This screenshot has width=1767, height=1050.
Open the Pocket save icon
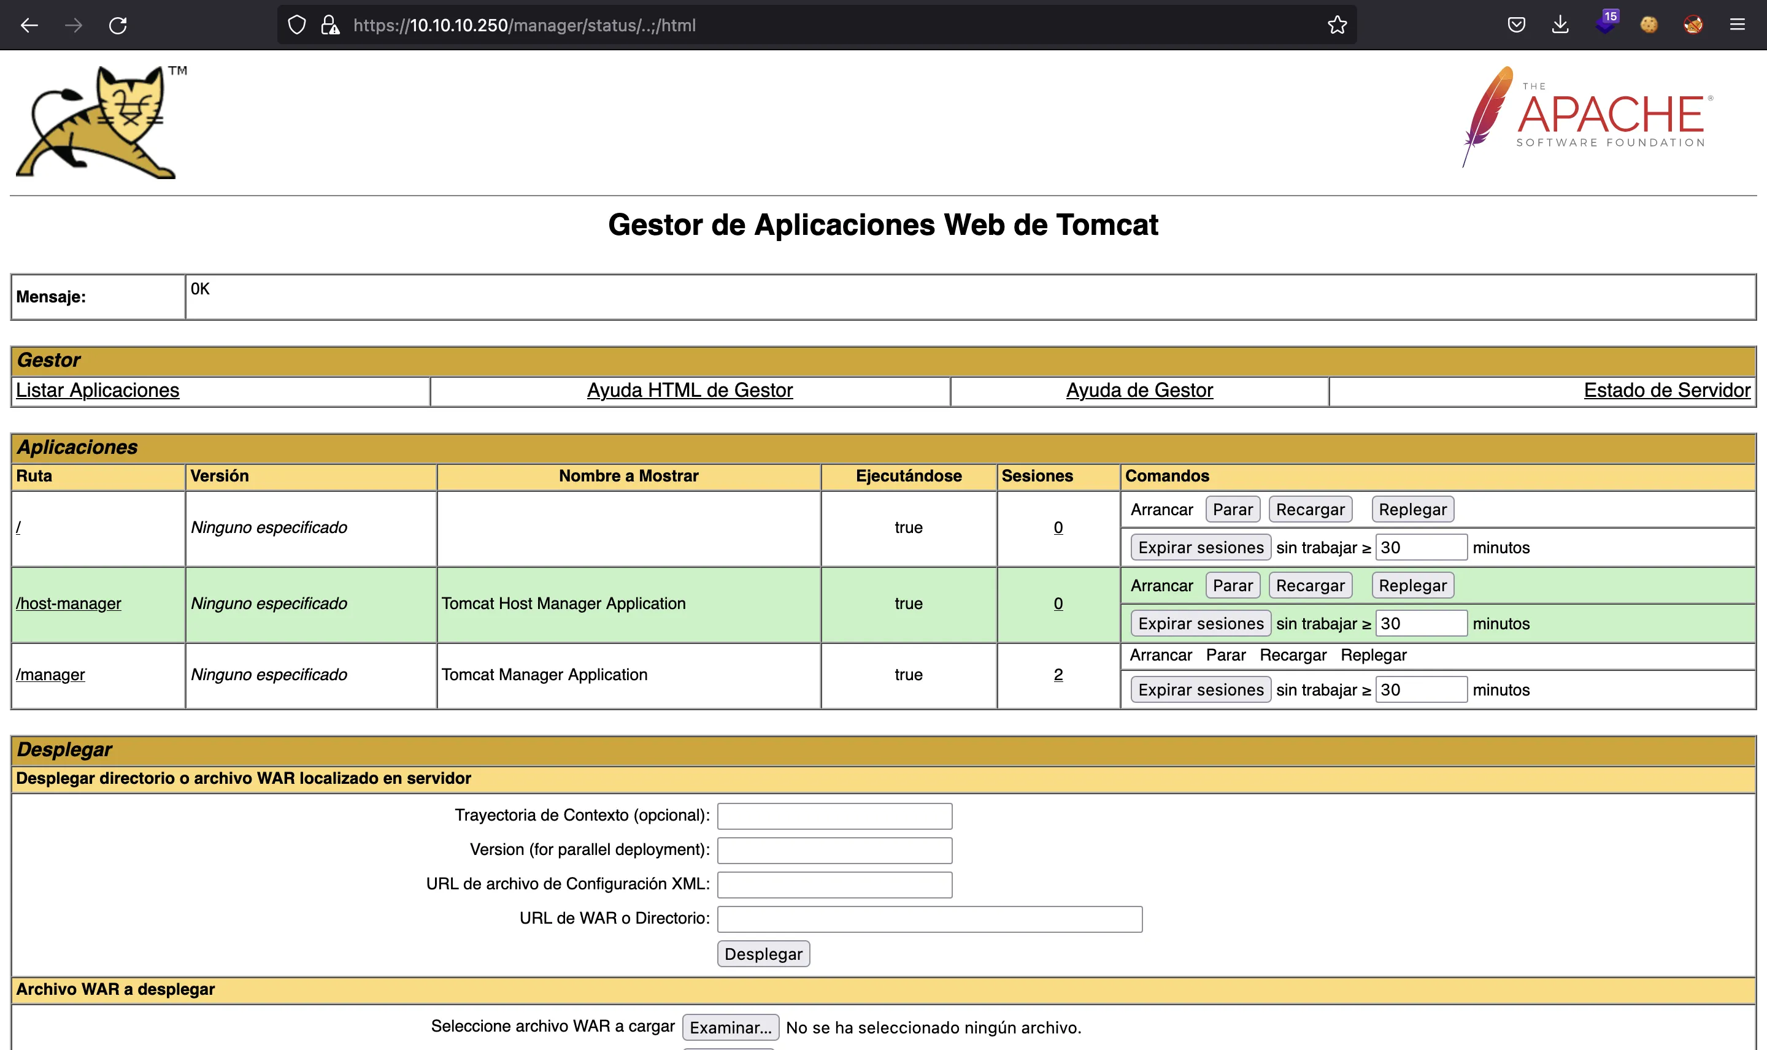(x=1516, y=25)
